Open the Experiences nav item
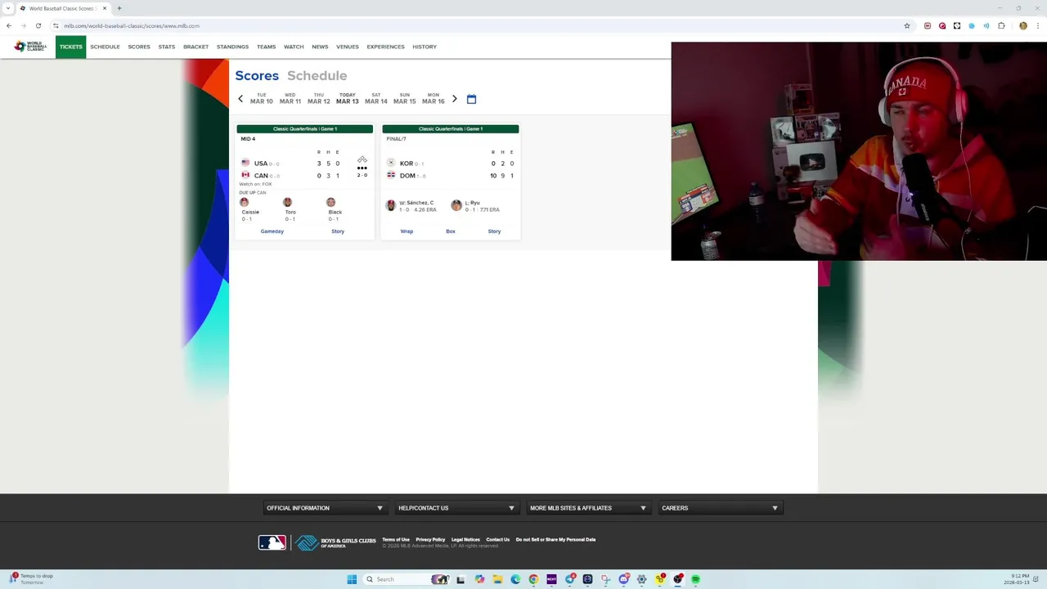 [385, 47]
